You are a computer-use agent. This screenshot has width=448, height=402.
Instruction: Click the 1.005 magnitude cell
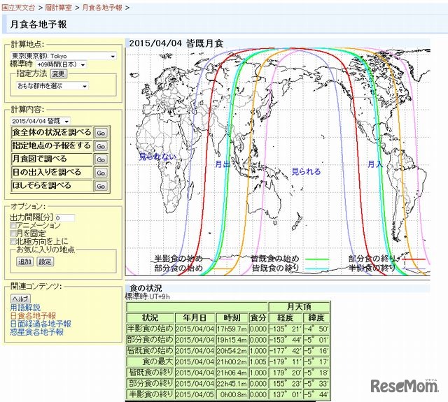pos(258,361)
